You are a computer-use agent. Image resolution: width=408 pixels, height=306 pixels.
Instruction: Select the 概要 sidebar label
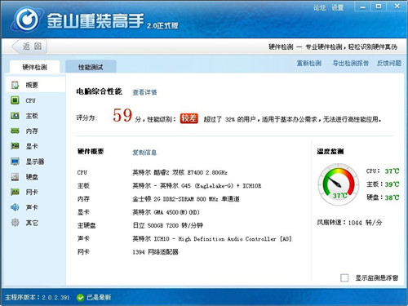click(x=32, y=85)
